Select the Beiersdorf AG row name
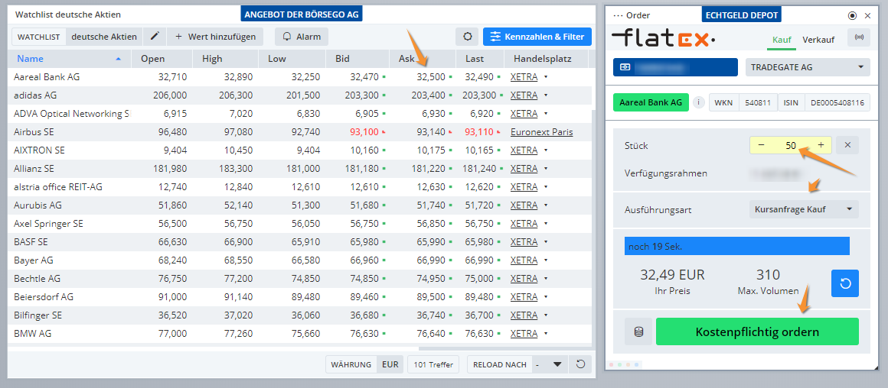The image size is (888, 388). (44, 297)
